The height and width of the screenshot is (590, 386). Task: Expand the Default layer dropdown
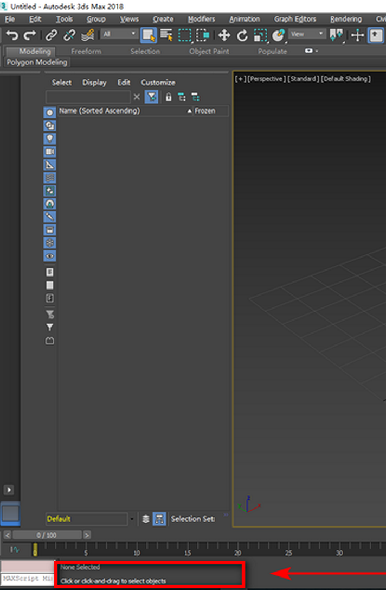point(132,519)
